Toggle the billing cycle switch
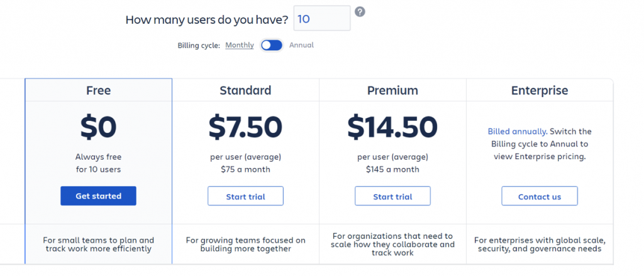644x277 pixels. click(x=272, y=45)
